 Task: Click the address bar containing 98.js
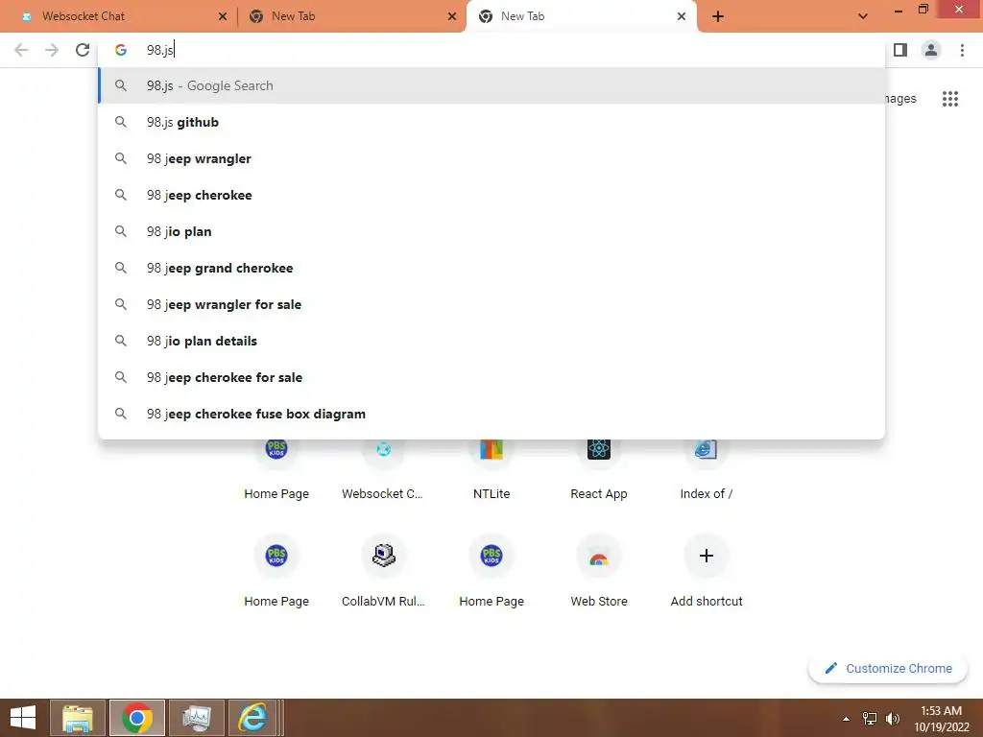491,50
